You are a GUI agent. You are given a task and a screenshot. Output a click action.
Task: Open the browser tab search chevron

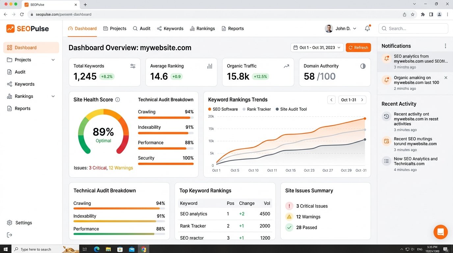414,4
